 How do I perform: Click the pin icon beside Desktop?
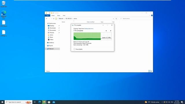(59, 26)
